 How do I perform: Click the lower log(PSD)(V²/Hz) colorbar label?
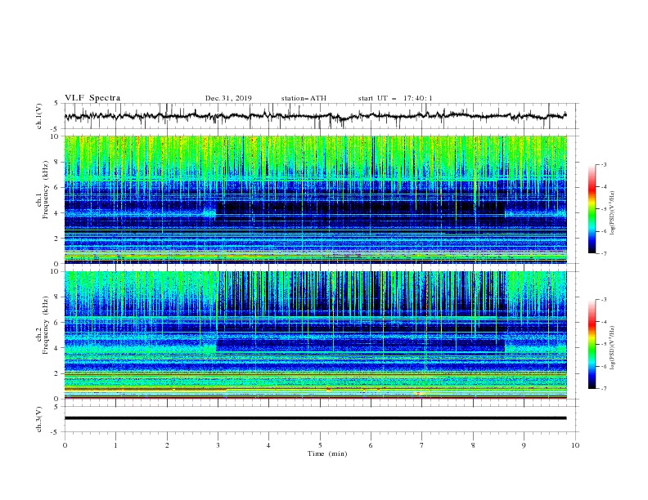point(612,348)
